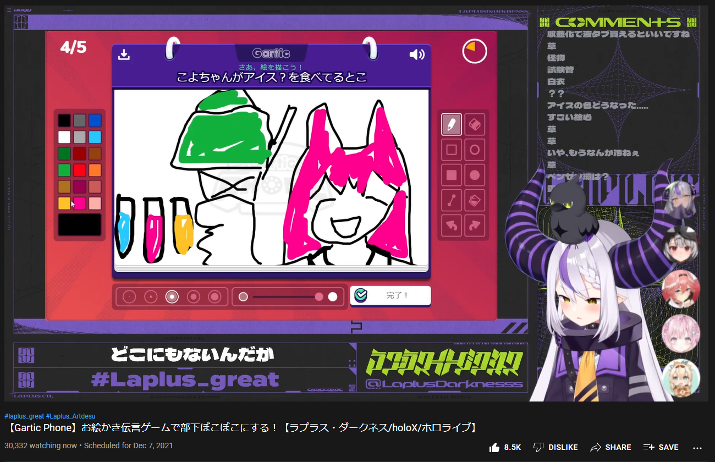Click the 完了！ done button
715x462 pixels.
pos(391,295)
